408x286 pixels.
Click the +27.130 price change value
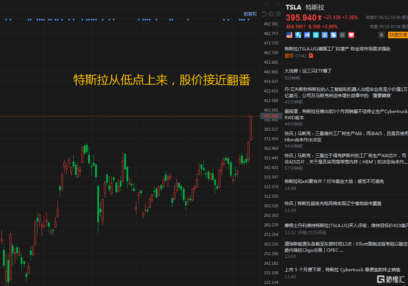[332, 17]
